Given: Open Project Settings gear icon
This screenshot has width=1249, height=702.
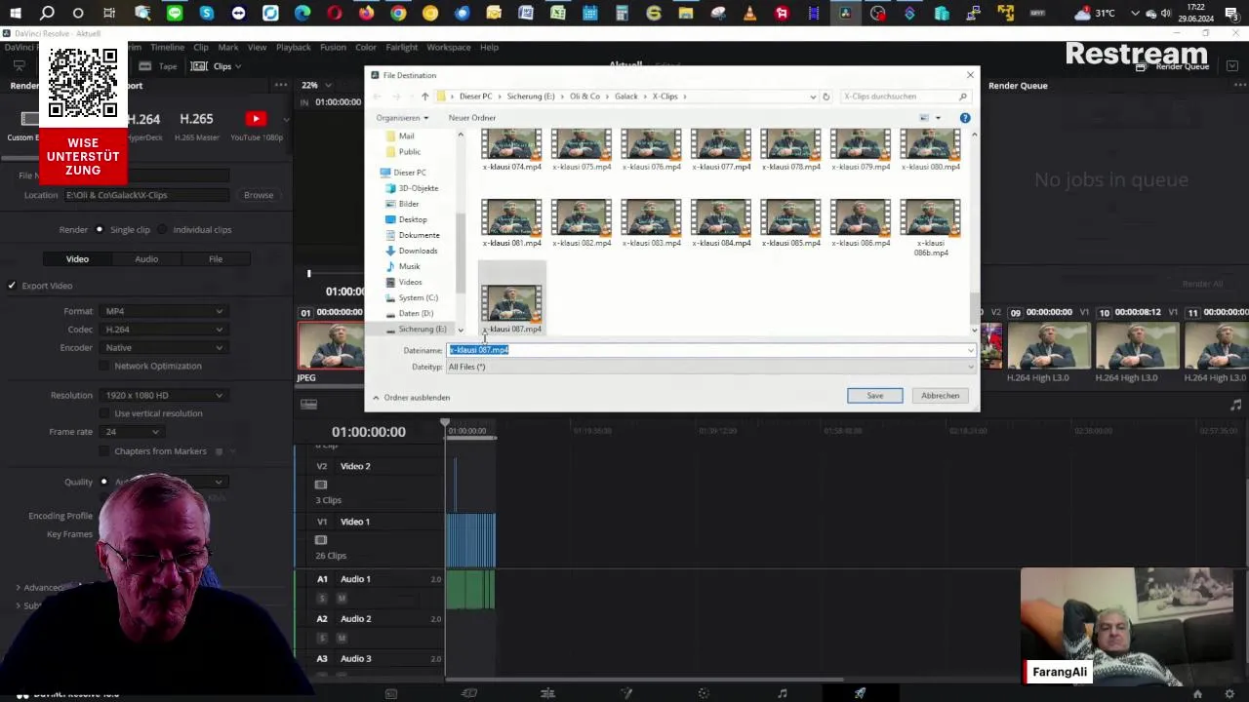Looking at the screenshot, I should (1230, 694).
